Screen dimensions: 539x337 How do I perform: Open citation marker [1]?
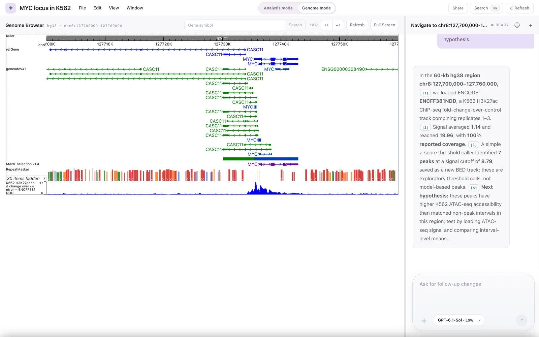click(x=425, y=93)
